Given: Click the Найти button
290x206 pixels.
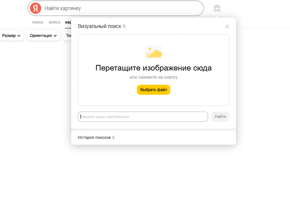Looking at the screenshot, I should [x=220, y=116].
